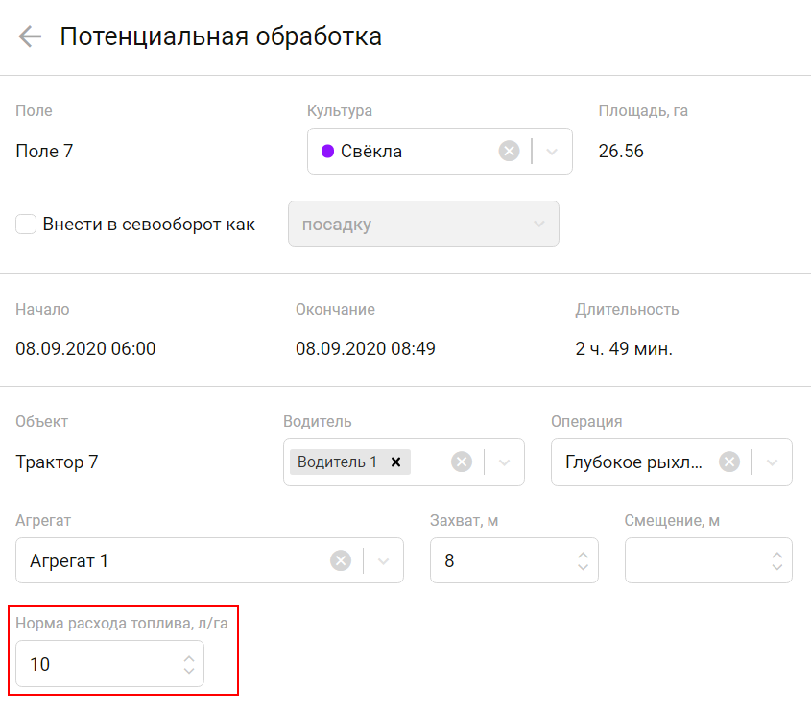Click the back arrow to leave Потенциальная обработка
The image size is (811, 711).
point(29,36)
